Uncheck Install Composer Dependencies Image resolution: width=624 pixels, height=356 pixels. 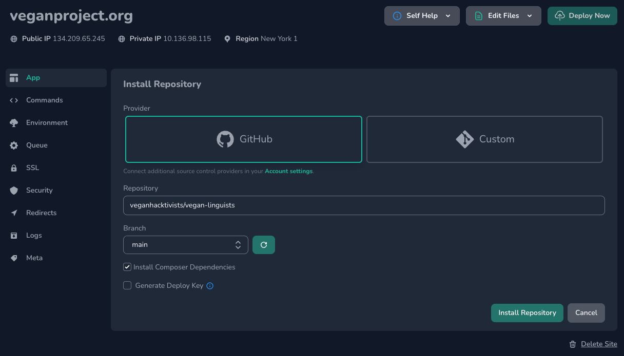tap(127, 266)
